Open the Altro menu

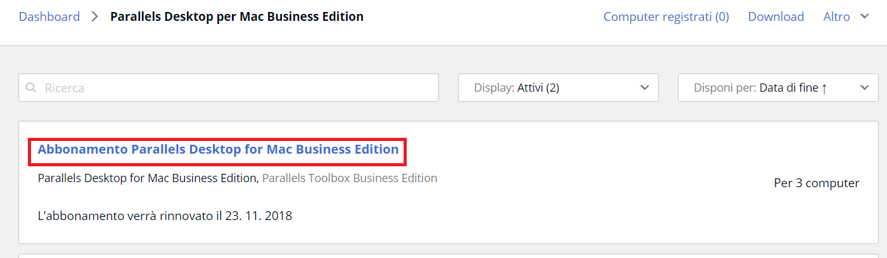836,16
